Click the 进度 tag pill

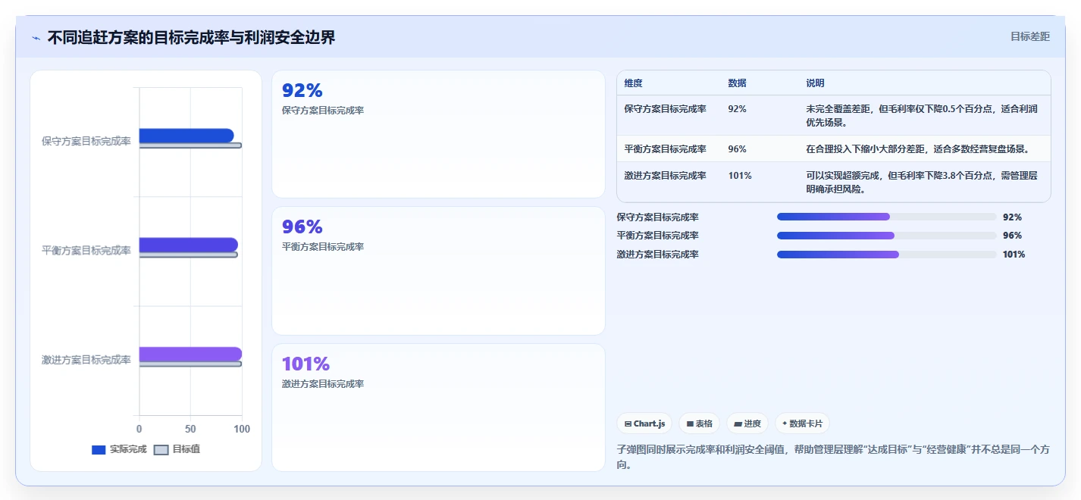[x=747, y=423]
